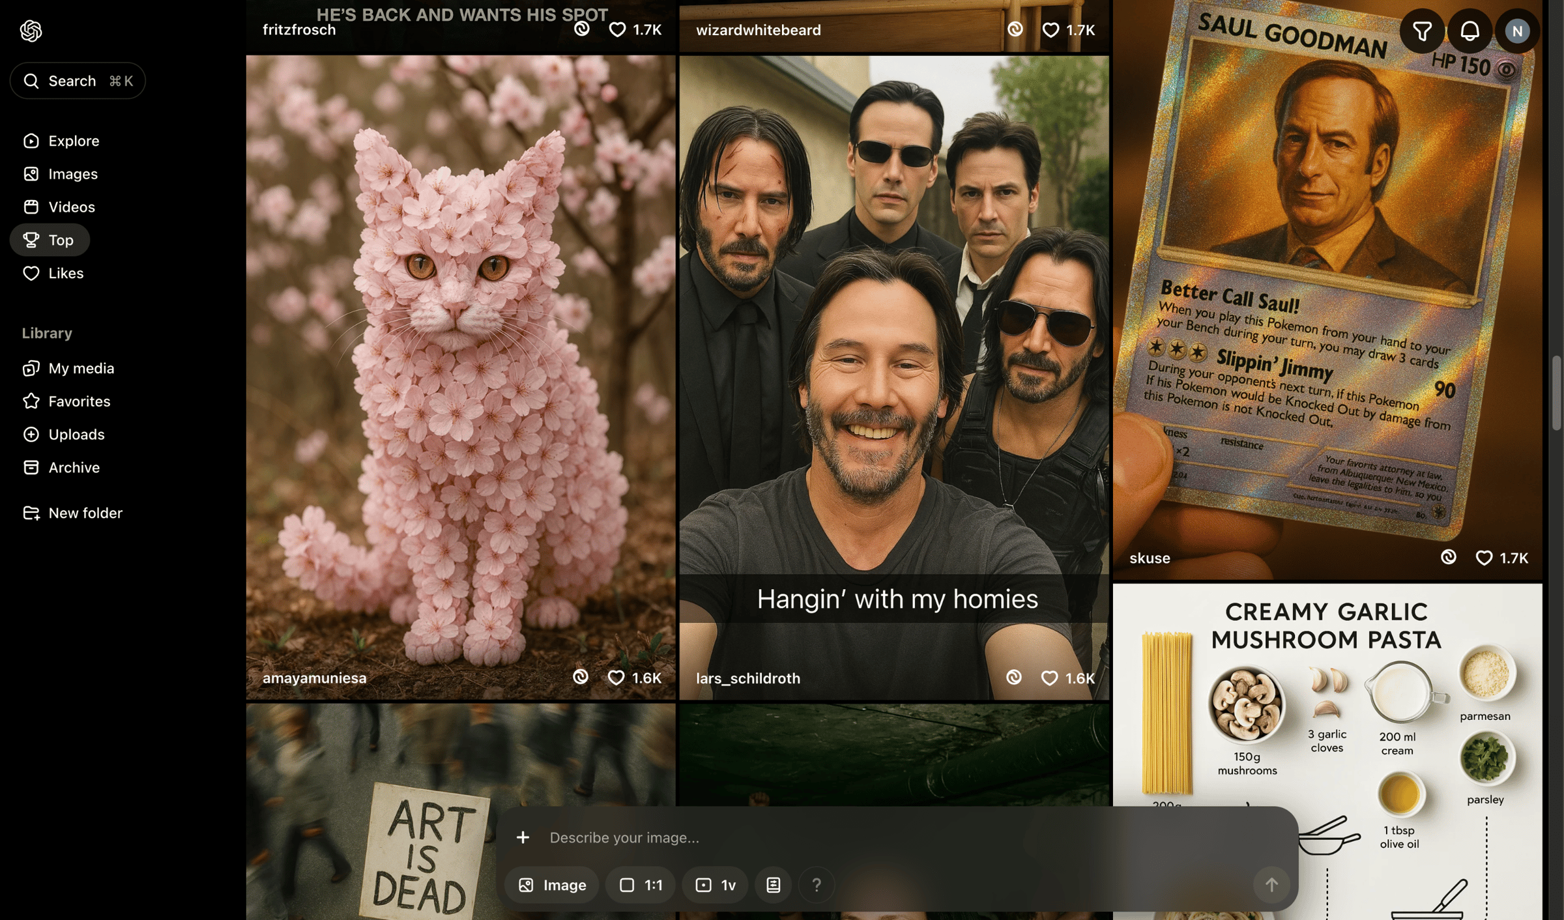
Task: Like fritzfrosch's post with heart icon
Action: point(616,30)
